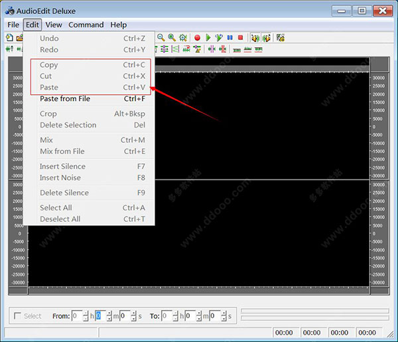Viewport: 398px width, 342px height.
Task: Increase From minutes with up arrow
Action: [x=109, y=313]
